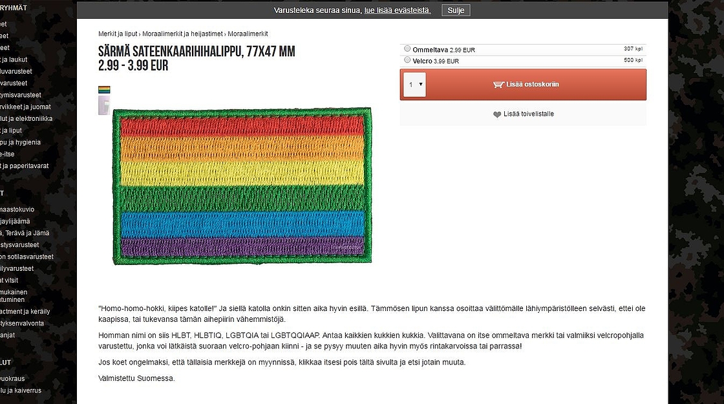Open the Terävä ja Jämä link

click(x=25, y=233)
